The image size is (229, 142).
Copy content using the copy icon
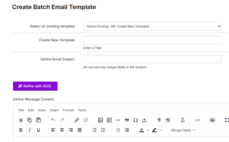[29, 120]
